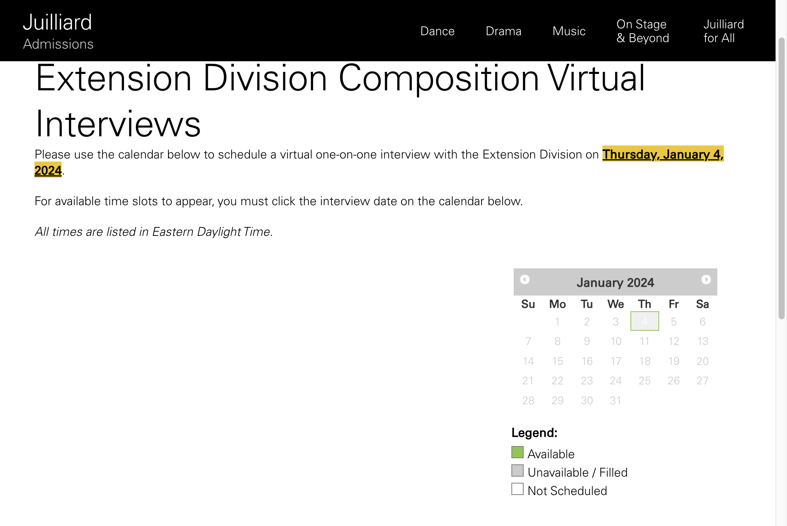Viewport: 787px width, 526px height.
Task: Click the Eastern Daylight Time note
Action: [x=153, y=232]
